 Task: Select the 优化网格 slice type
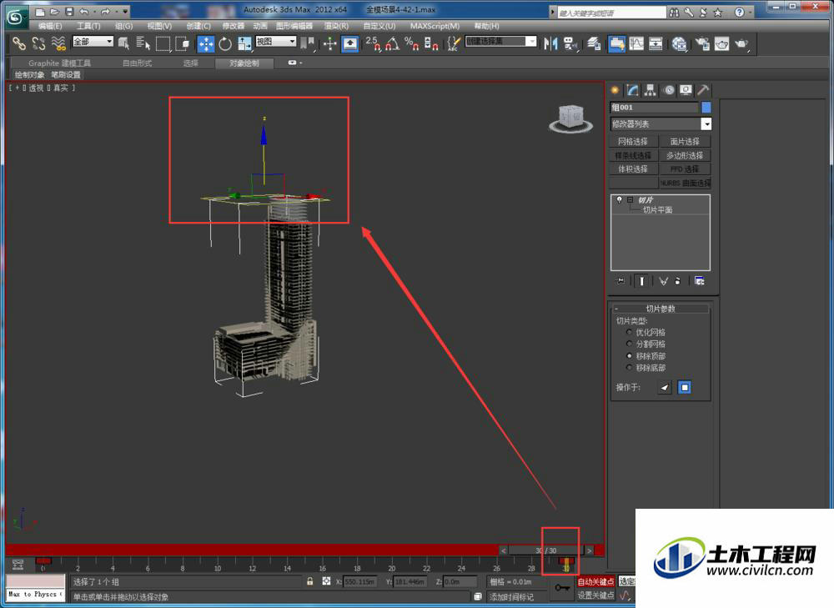(629, 332)
